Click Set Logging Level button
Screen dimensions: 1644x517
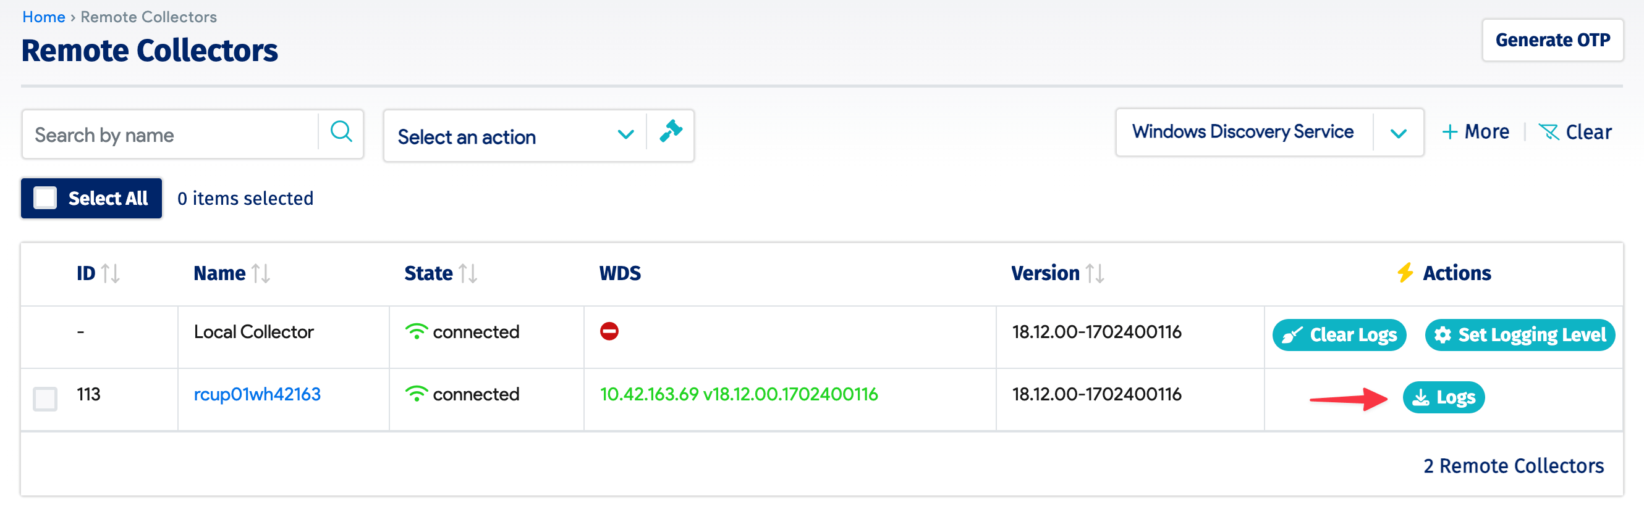pyautogui.click(x=1520, y=335)
